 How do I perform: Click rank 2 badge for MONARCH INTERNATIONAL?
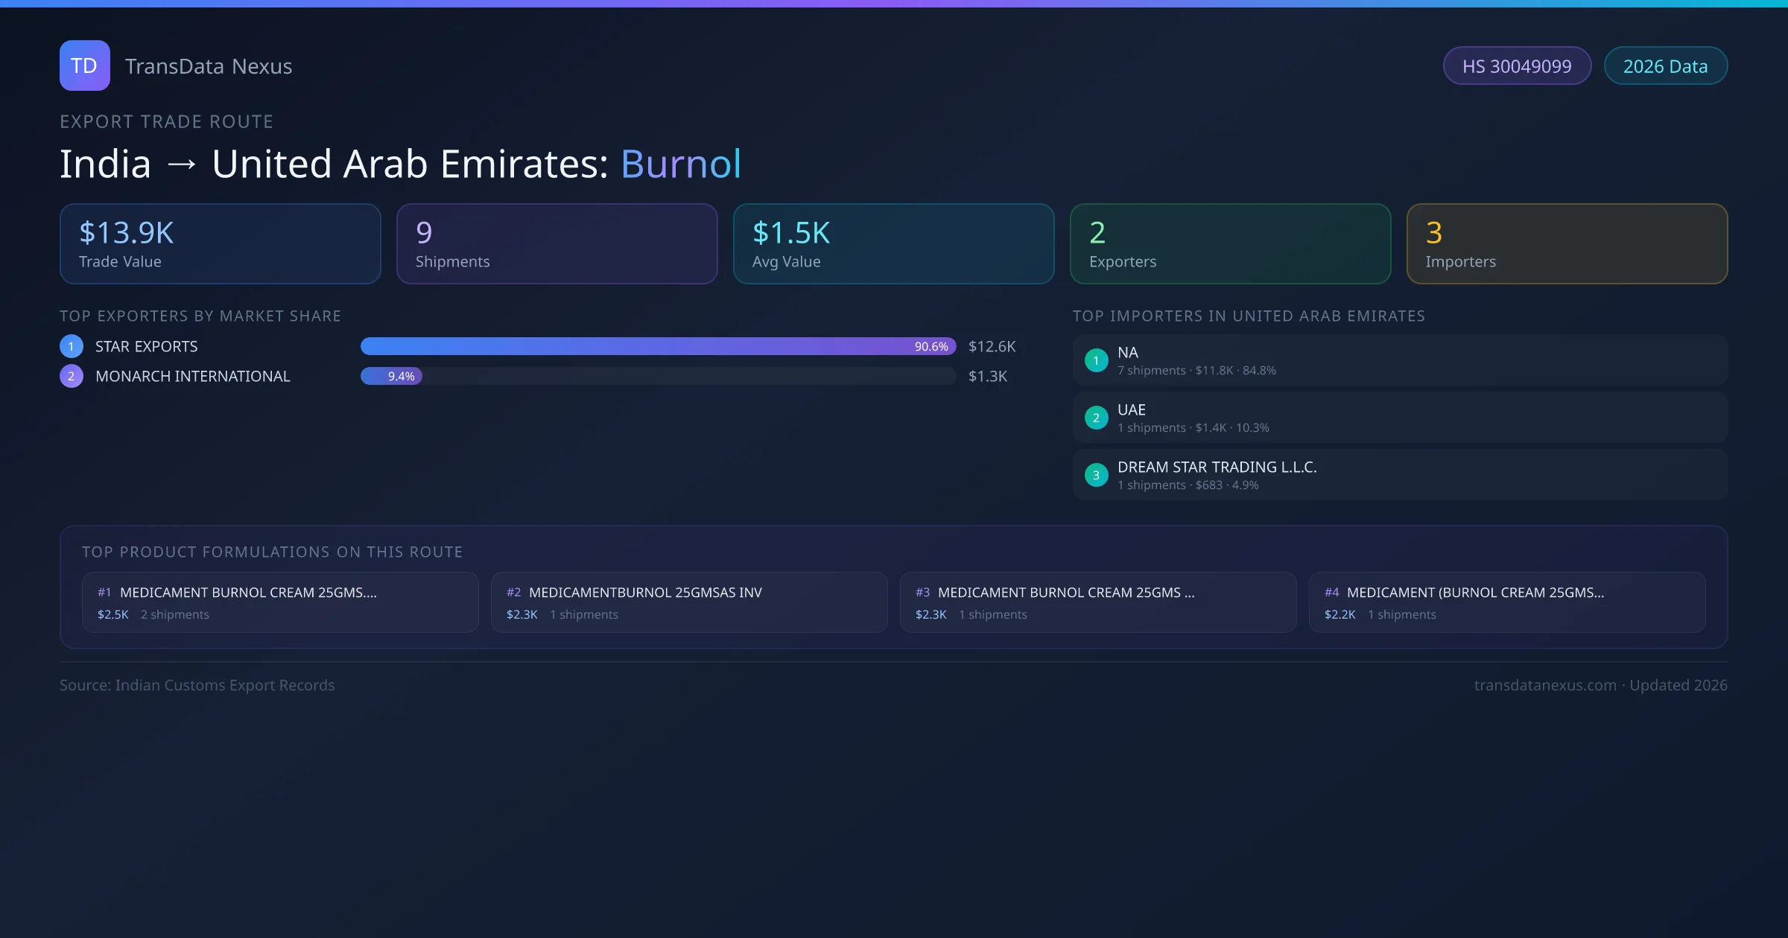(72, 376)
